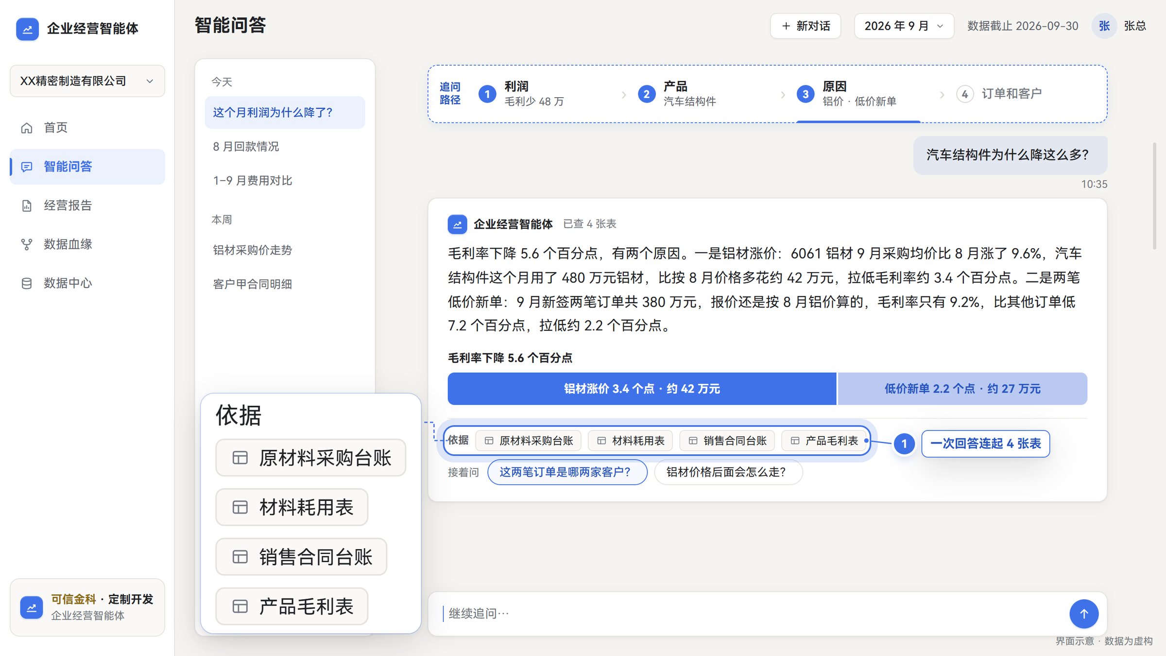Select path step 1 利润

[521, 94]
